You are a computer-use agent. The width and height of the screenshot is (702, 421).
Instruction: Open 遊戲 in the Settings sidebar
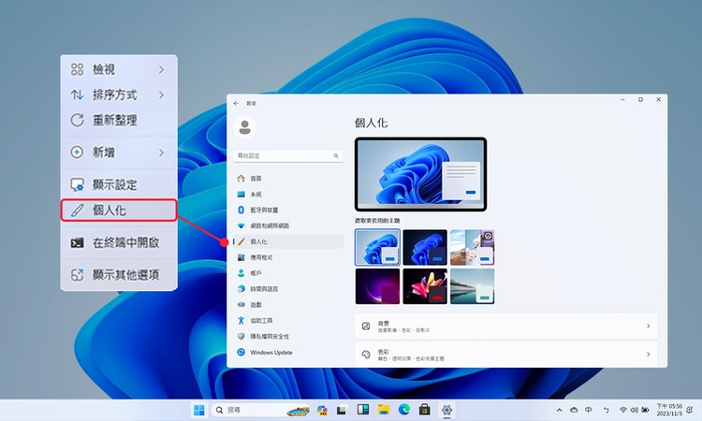point(288,305)
